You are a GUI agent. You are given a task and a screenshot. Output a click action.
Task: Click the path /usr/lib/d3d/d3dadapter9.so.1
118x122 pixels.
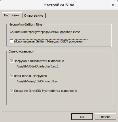click(38, 66)
